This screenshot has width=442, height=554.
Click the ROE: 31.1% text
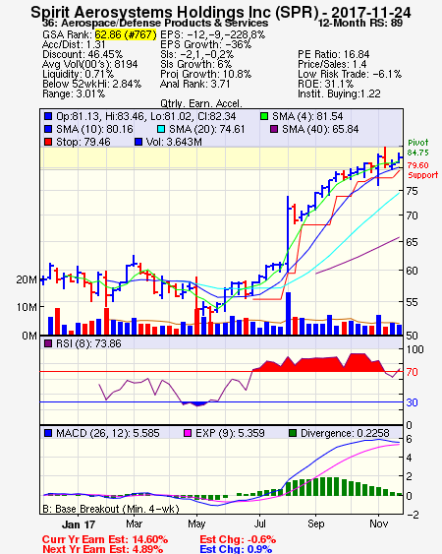(x=325, y=84)
